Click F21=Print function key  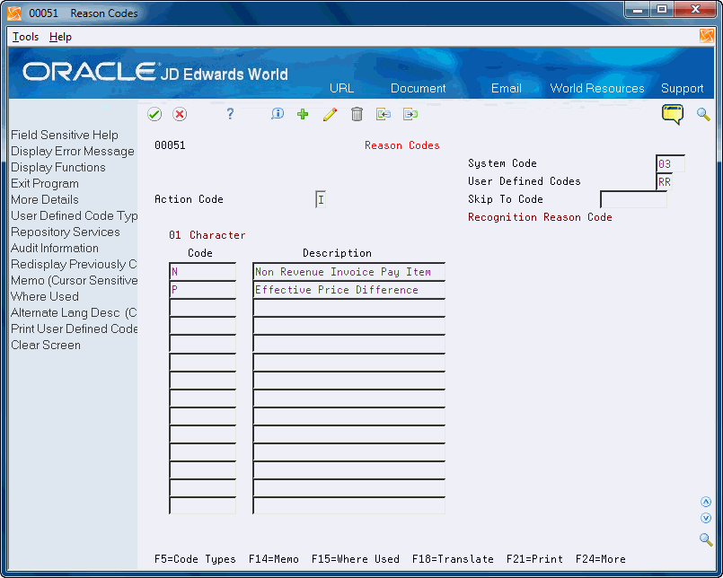coord(535,559)
